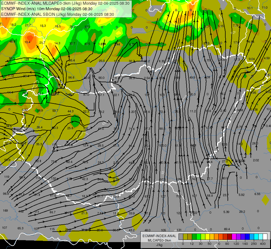Click the legend scale value 70
Screen dimensions: 271x249
(218, 244)
